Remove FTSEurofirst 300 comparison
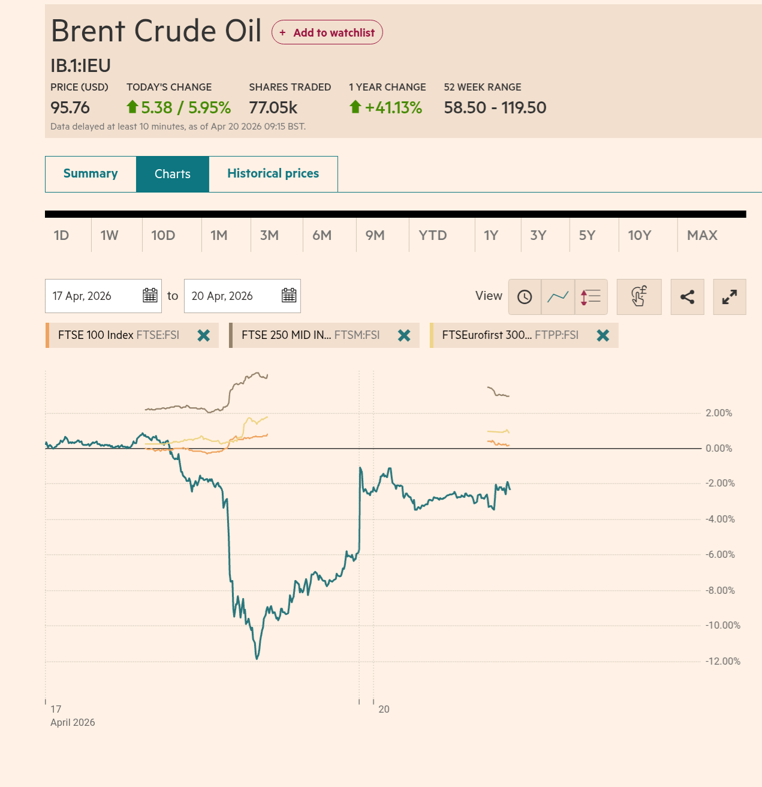The image size is (762, 787). (x=603, y=335)
